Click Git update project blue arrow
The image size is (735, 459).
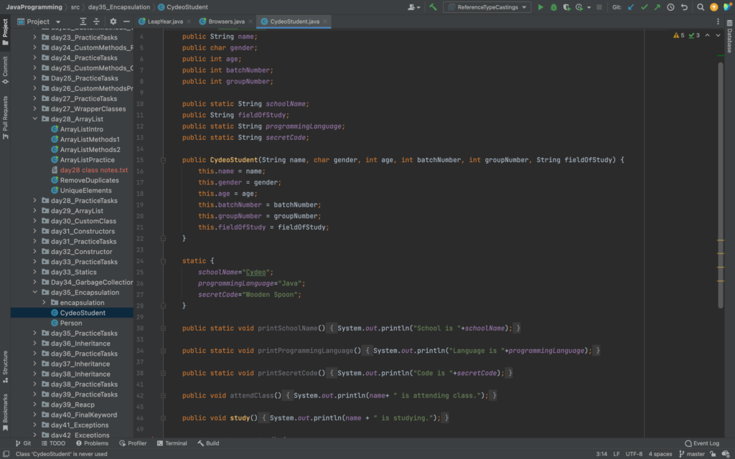click(x=631, y=7)
